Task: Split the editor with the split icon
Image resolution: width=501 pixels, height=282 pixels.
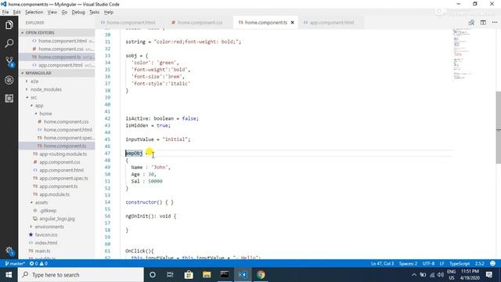Action: point(483,23)
